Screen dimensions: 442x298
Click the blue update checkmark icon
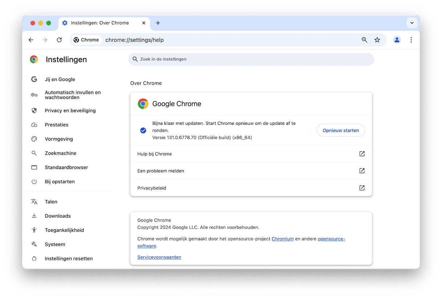tap(143, 130)
